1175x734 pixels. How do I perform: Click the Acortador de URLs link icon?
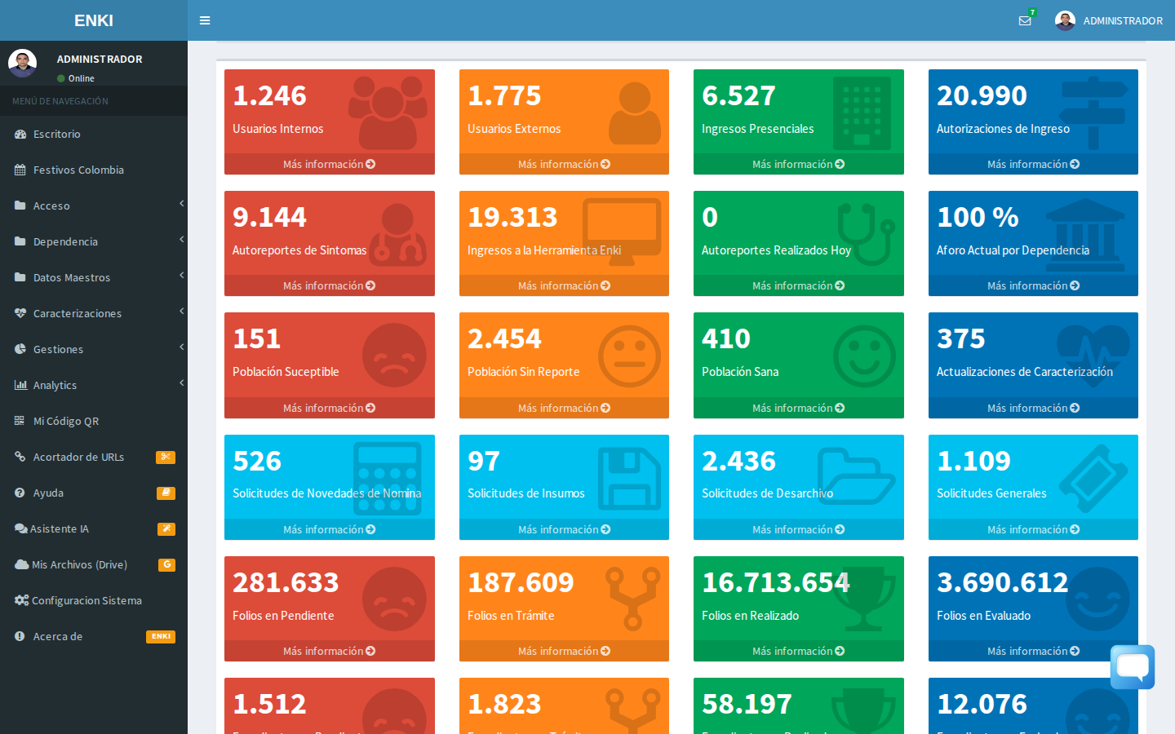tap(20, 457)
